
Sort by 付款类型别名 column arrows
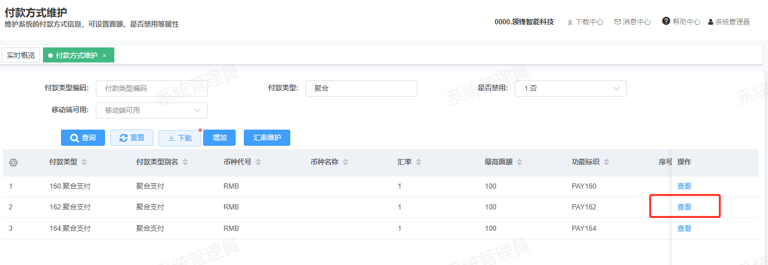(x=185, y=163)
